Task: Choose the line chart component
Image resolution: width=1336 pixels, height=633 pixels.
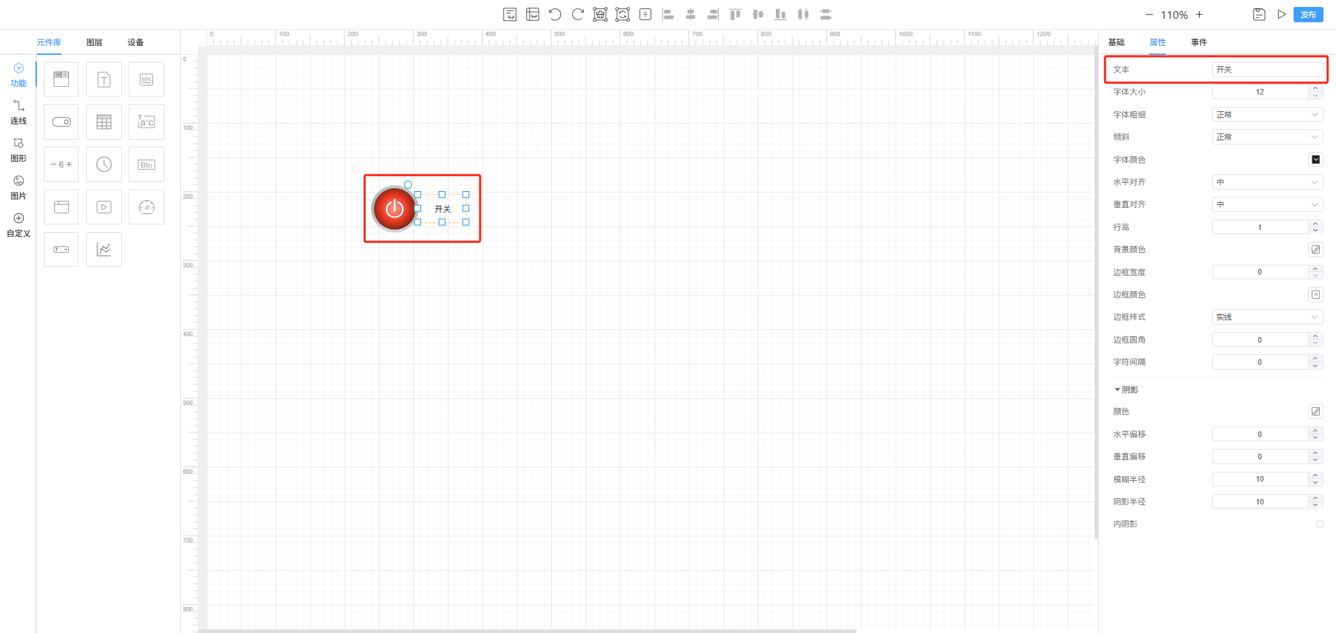Action: [104, 249]
